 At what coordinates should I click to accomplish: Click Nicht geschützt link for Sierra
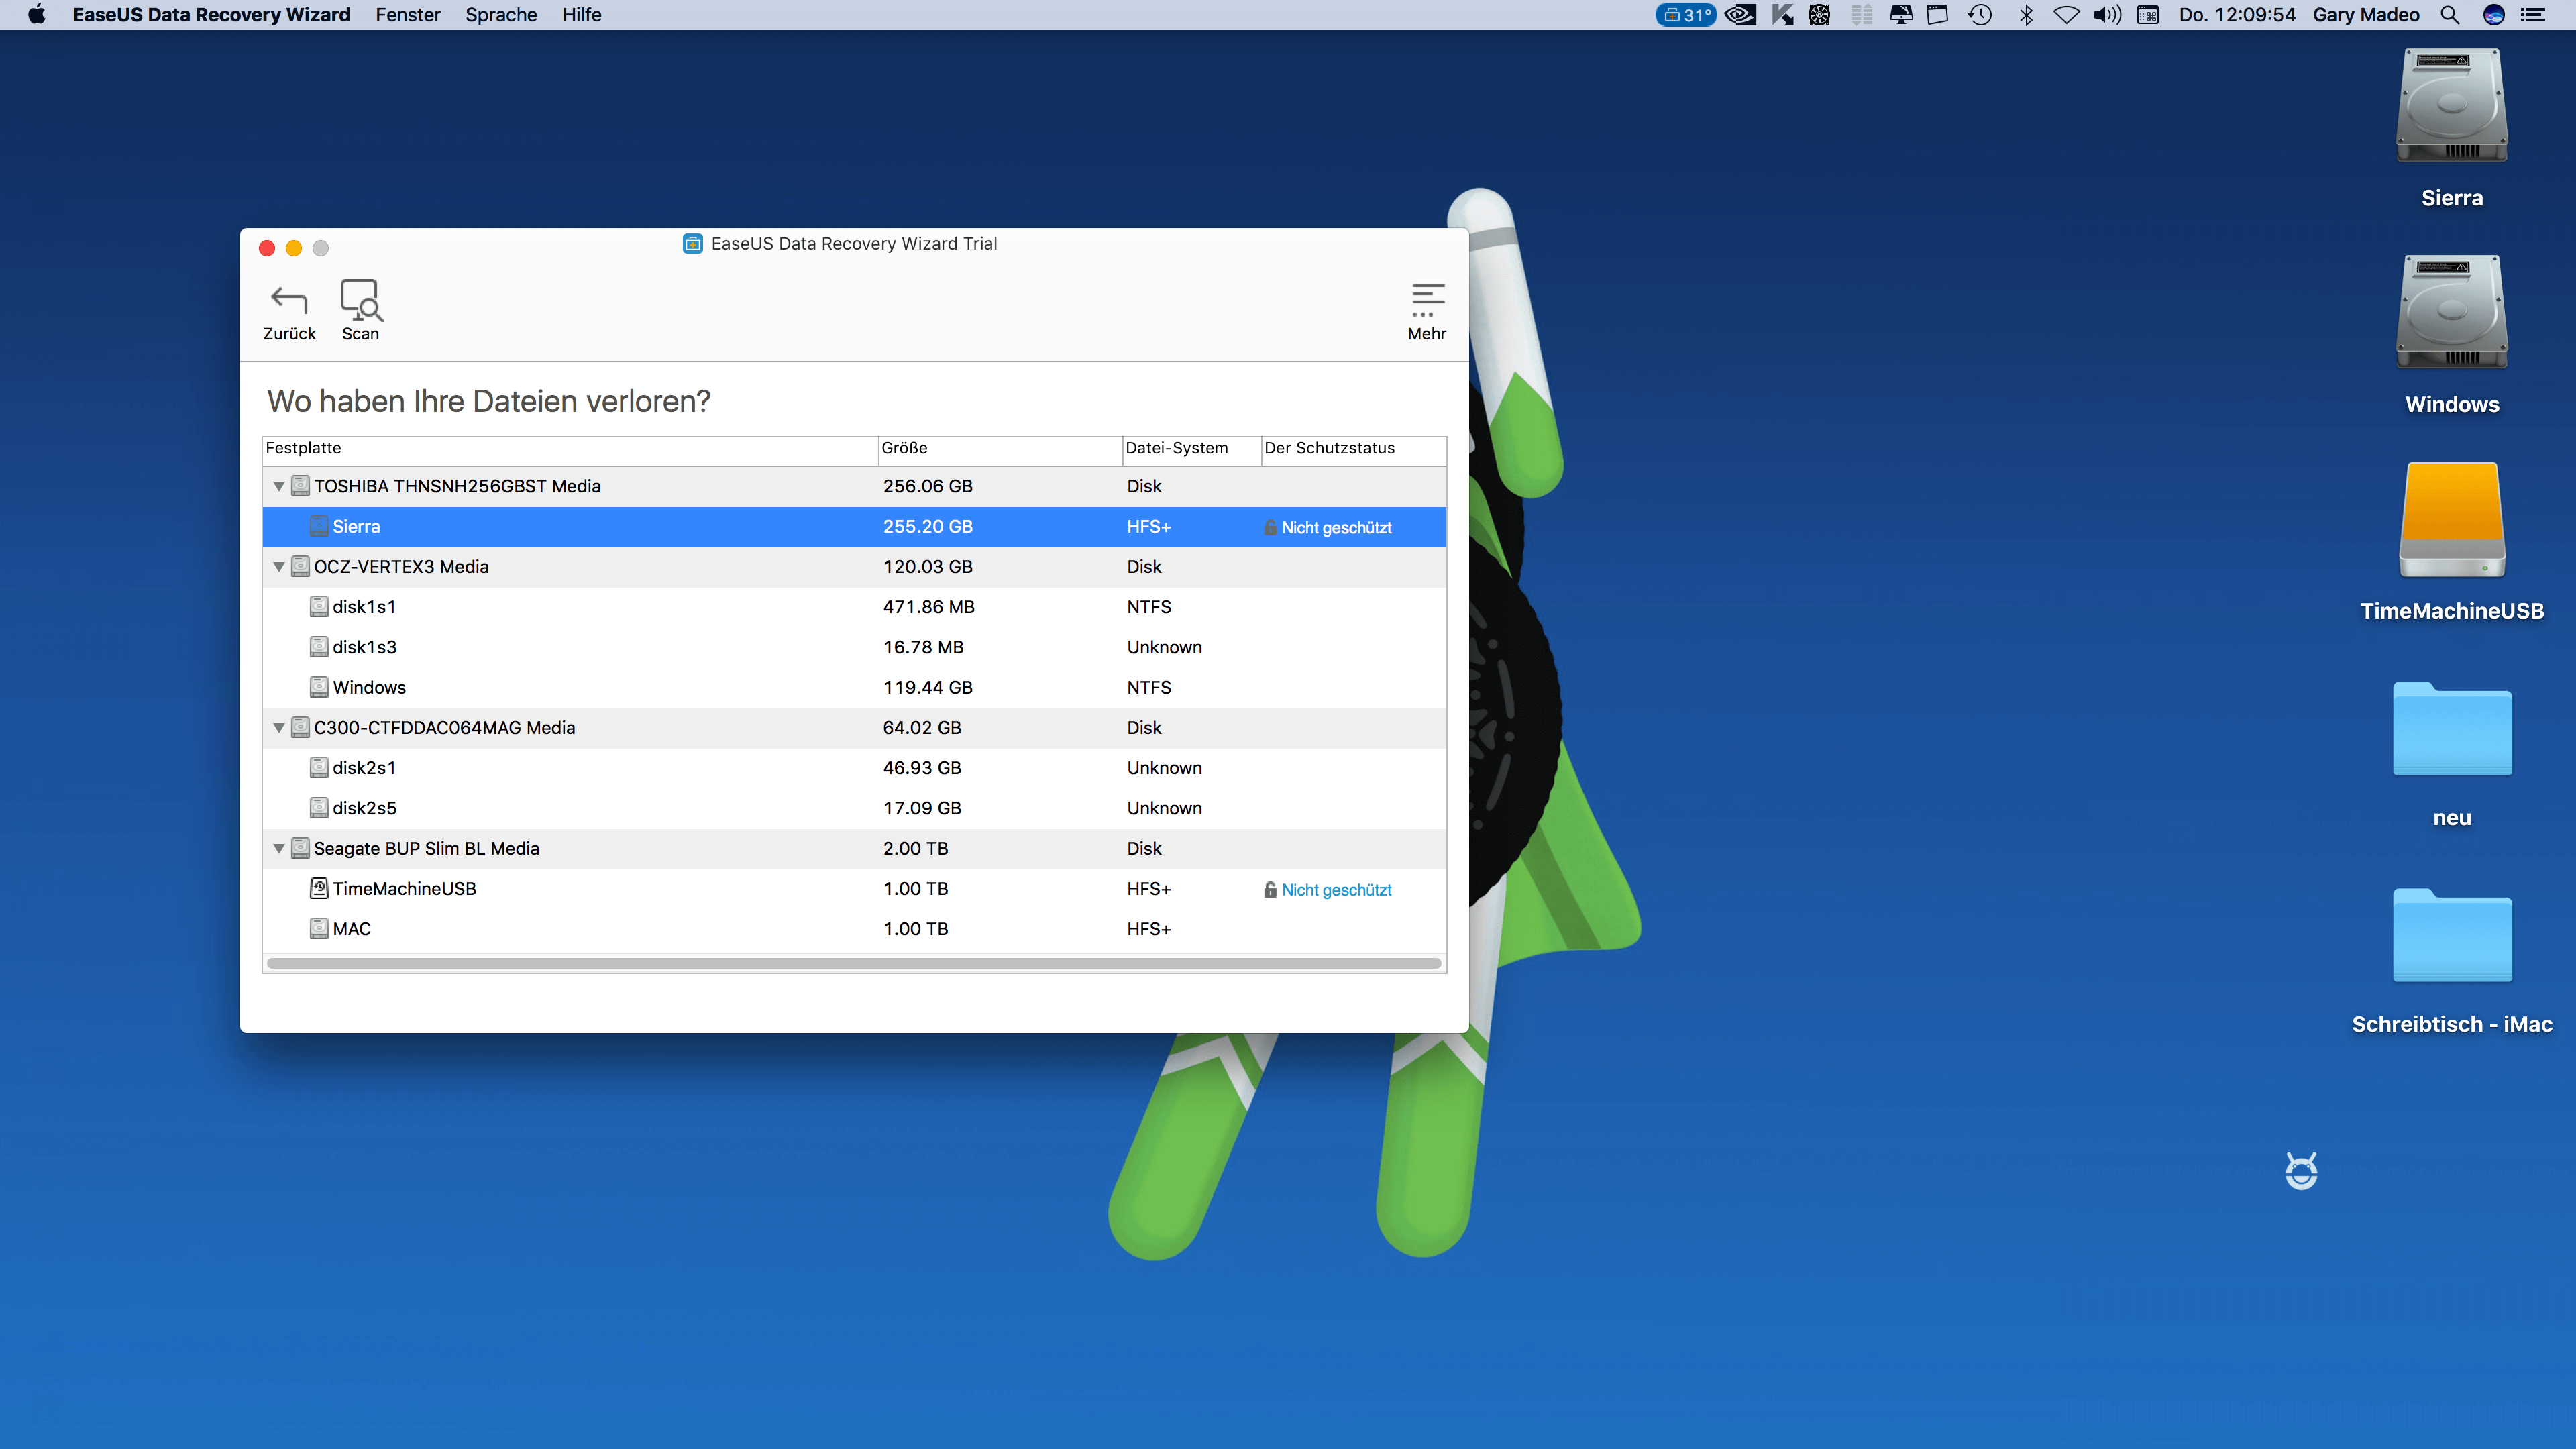[1336, 528]
